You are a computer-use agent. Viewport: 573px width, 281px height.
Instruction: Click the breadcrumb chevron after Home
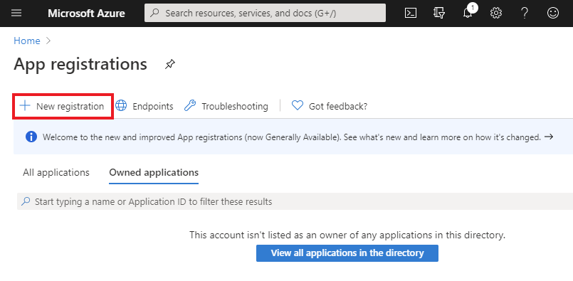pos(48,41)
